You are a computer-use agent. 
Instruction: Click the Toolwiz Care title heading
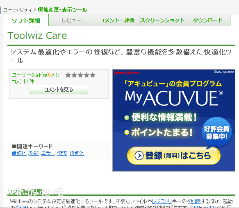[37, 36]
